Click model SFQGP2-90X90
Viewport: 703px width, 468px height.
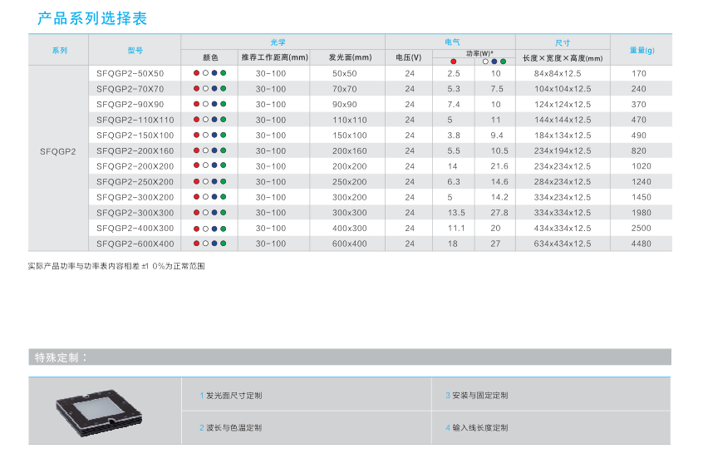coord(130,104)
